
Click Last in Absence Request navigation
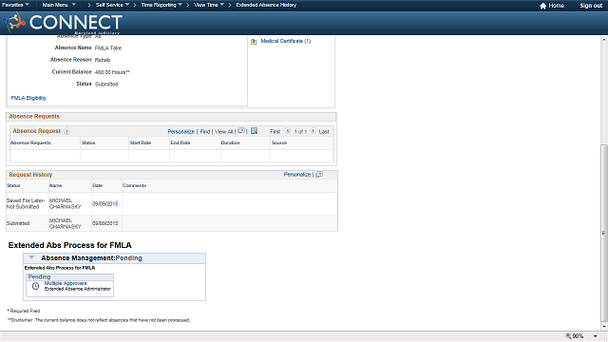click(x=324, y=132)
